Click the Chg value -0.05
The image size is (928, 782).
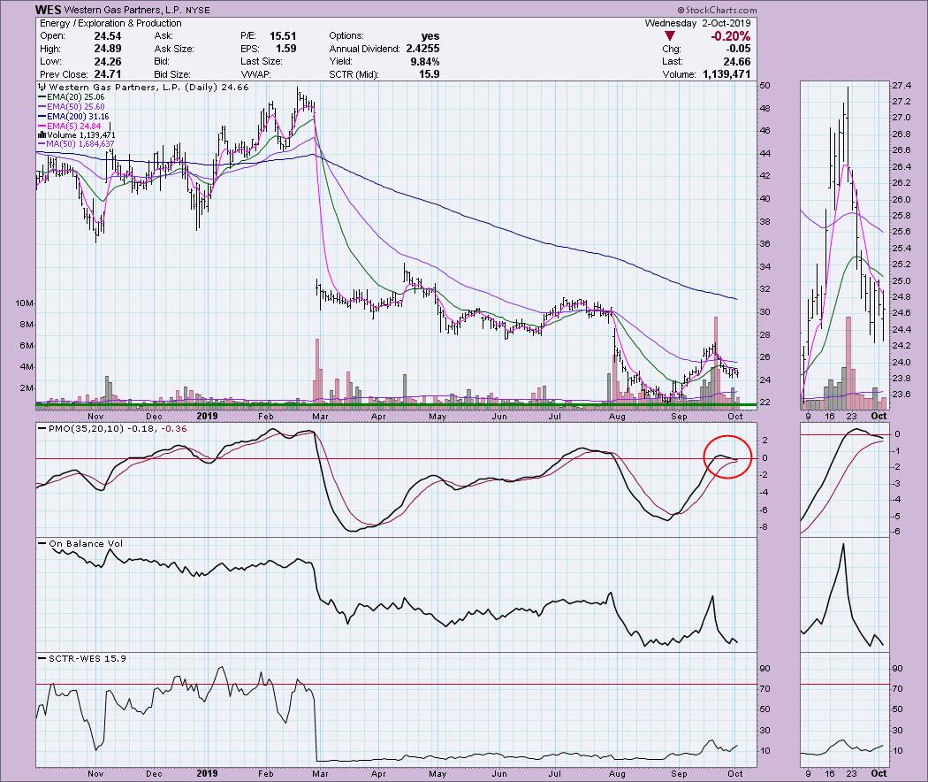click(x=738, y=49)
